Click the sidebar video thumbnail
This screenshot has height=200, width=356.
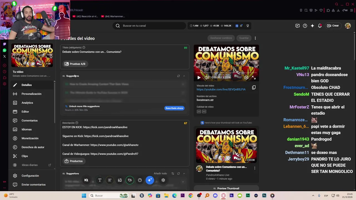point(32,55)
